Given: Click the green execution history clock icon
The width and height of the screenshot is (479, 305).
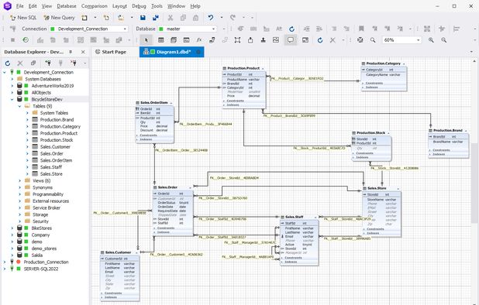Looking at the screenshot, I should 26,40.
